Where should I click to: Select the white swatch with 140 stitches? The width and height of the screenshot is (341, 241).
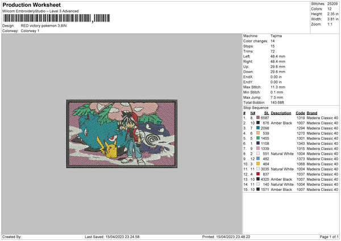point(258,184)
